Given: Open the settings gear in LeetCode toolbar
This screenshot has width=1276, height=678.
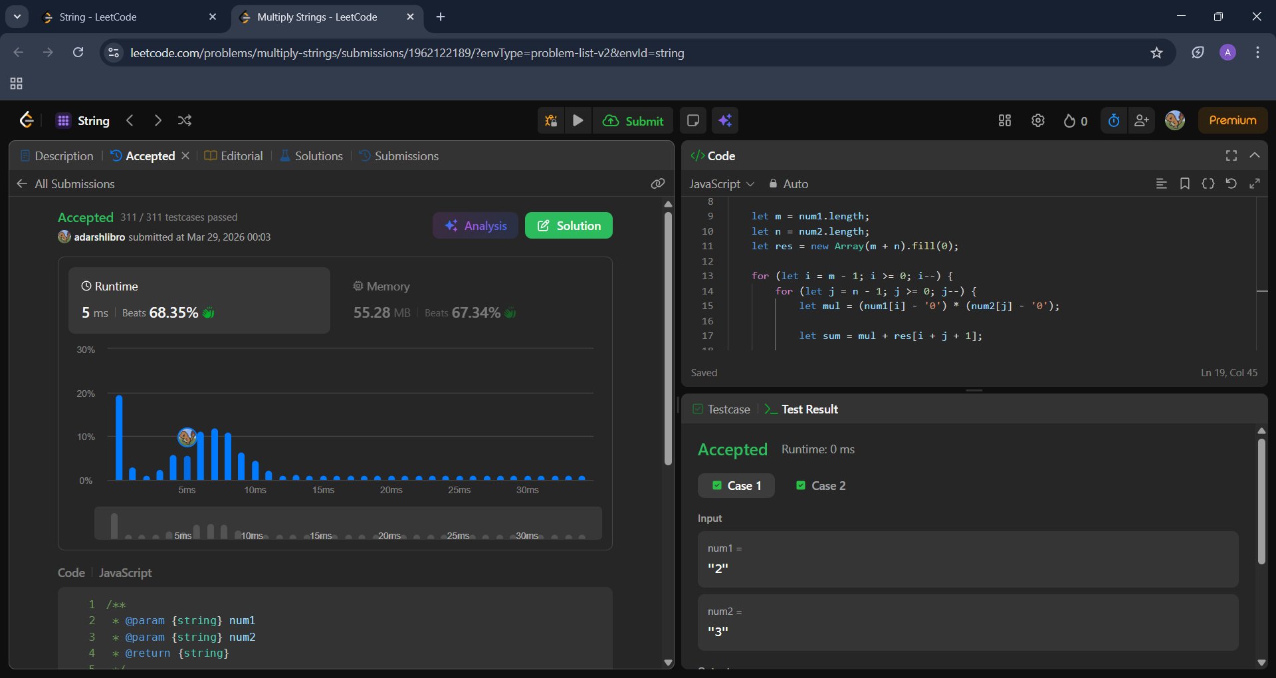Looking at the screenshot, I should pos(1038,120).
